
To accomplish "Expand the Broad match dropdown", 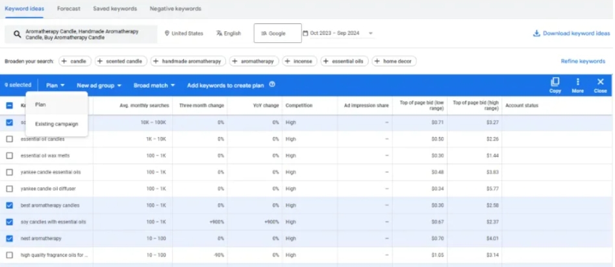I will click(154, 85).
